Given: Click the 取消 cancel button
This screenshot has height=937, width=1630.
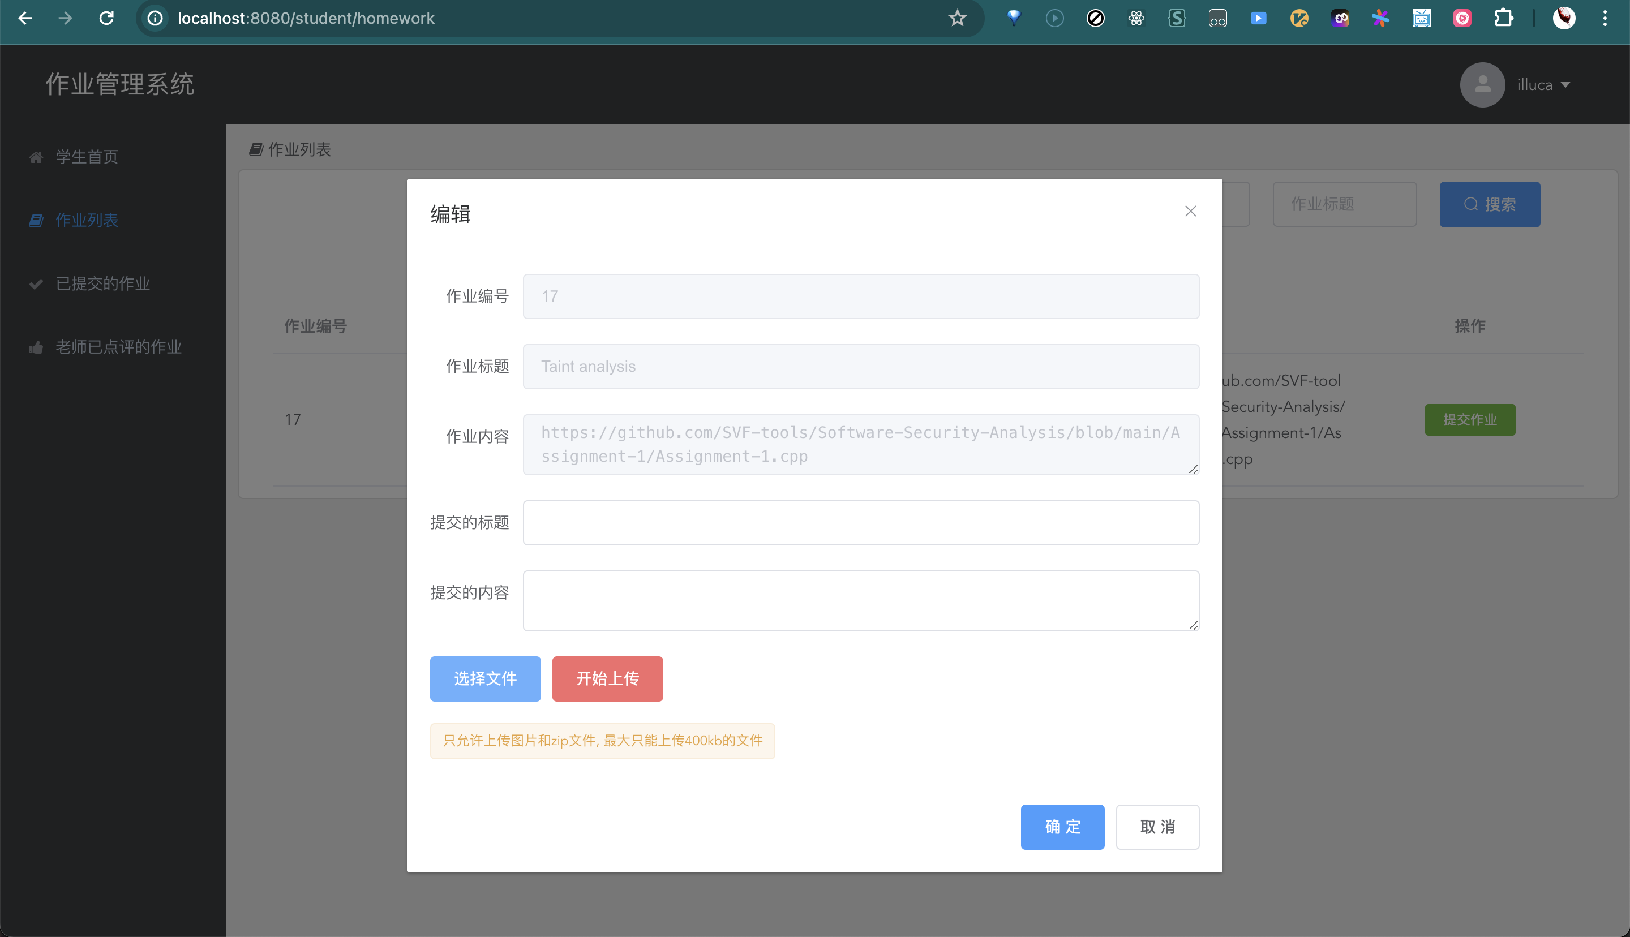Looking at the screenshot, I should (x=1157, y=826).
